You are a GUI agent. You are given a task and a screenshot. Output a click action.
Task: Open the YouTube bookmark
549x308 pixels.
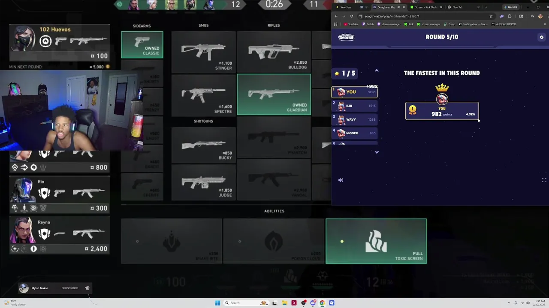[x=351, y=24]
